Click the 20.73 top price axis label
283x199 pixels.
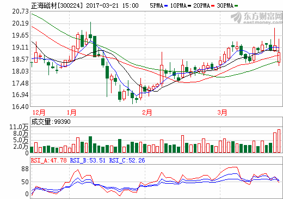tap(20, 11)
